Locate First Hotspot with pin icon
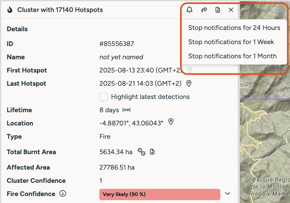This screenshot has width=290, height=203. [x=190, y=70]
